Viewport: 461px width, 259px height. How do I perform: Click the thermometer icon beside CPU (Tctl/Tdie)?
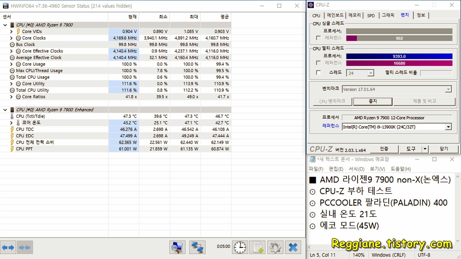pos(12,116)
